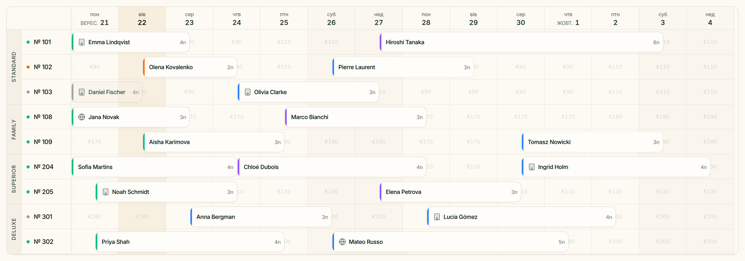Select Elena Petrova's booking in room 205
The height and width of the screenshot is (261, 745).
click(450, 192)
